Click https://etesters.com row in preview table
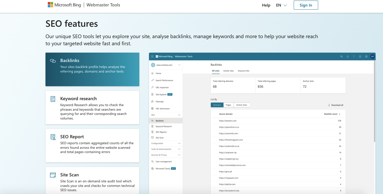This screenshot has width=383, height=194. (x=278, y=121)
